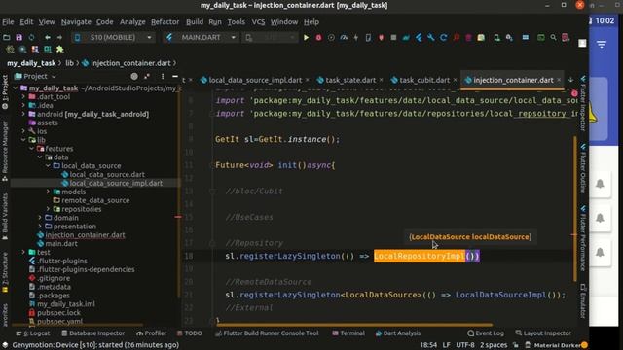Open the Refactor menu
The width and height of the screenshot is (623, 350).
click(x=165, y=22)
